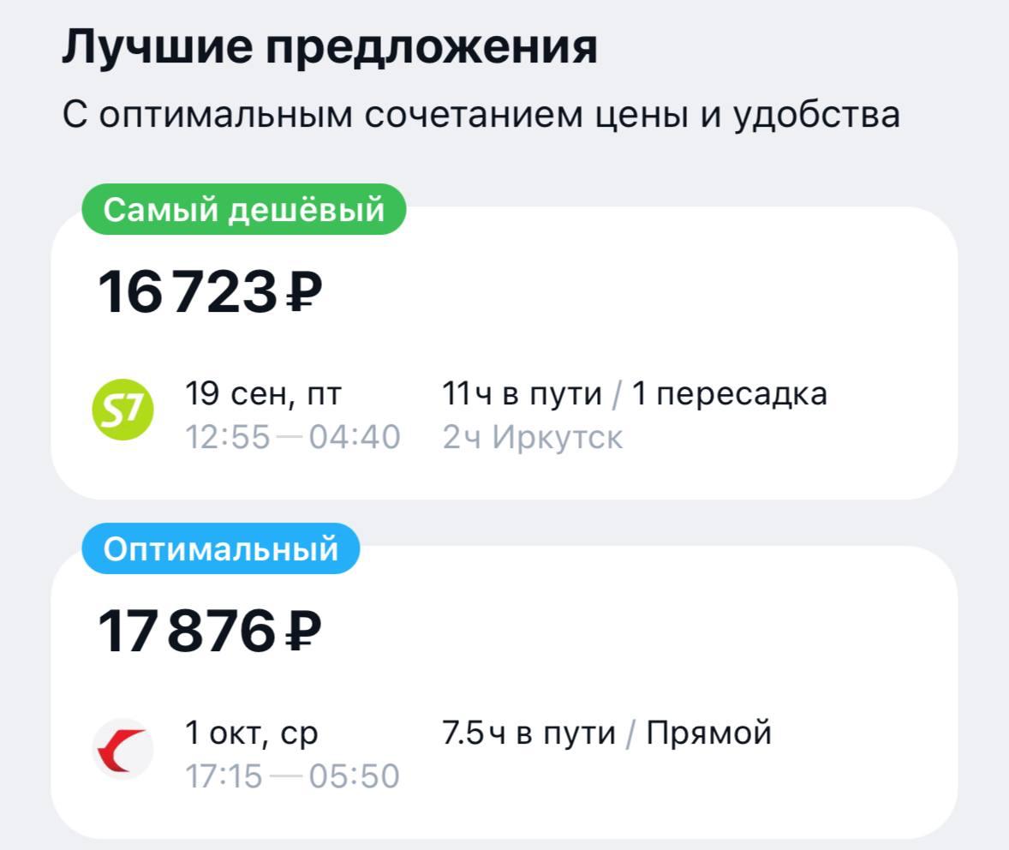The image size is (1009, 850).
Task: Select the green Самый дешёвый badge
Action: tap(243, 209)
